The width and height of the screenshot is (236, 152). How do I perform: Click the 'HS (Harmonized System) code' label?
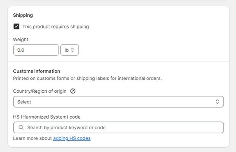tap(46, 117)
